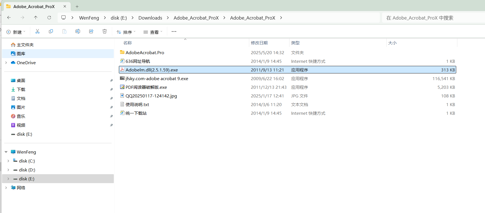Sort by 修改日期 column header
Image resolution: width=485 pixels, height=213 pixels.
coord(259,43)
